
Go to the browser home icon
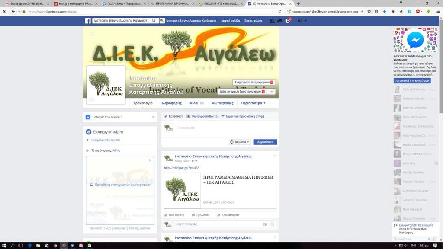[393, 12]
